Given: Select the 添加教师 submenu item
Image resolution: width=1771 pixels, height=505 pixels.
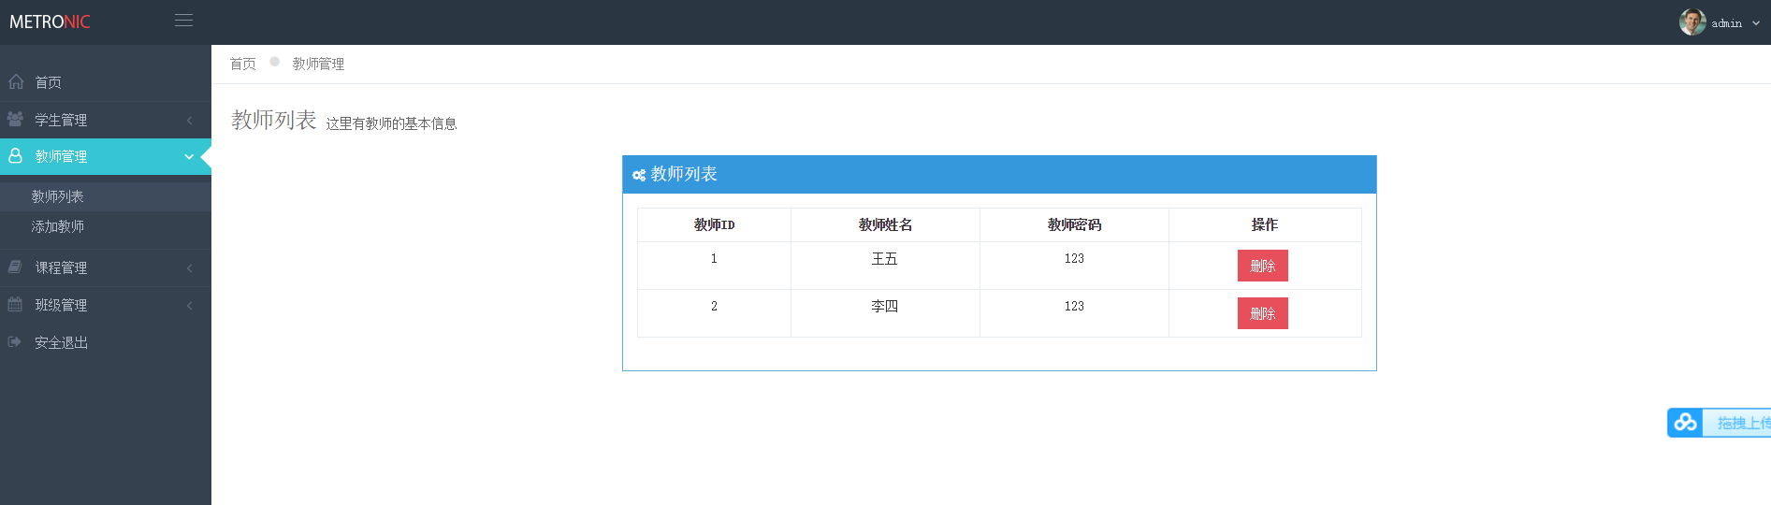Looking at the screenshot, I should click(x=58, y=226).
